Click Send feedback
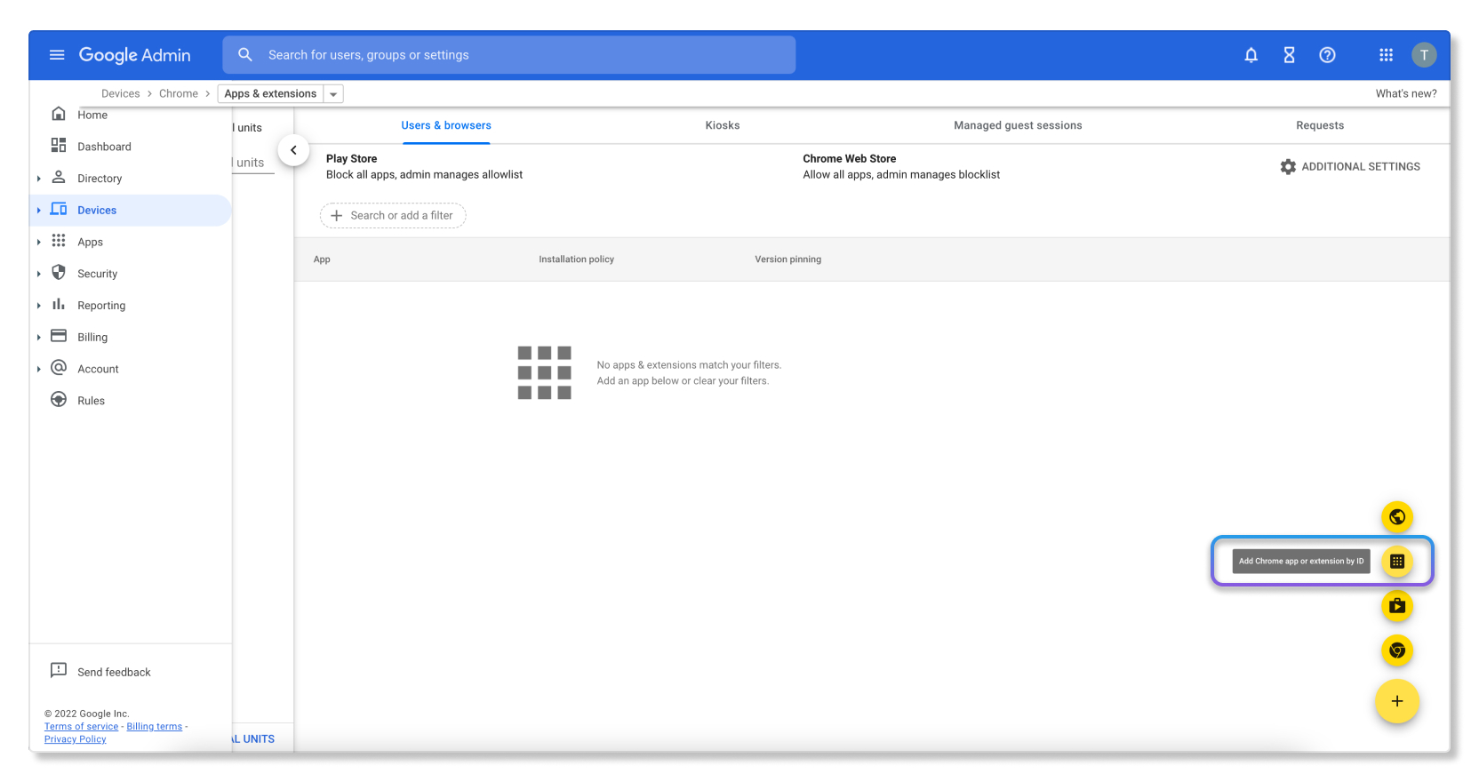The height and width of the screenshot is (782, 1479). pyautogui.click(x=114, y=672)
